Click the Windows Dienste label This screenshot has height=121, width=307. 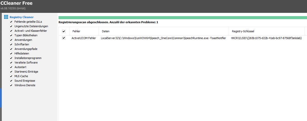click(x=25, y=85)
